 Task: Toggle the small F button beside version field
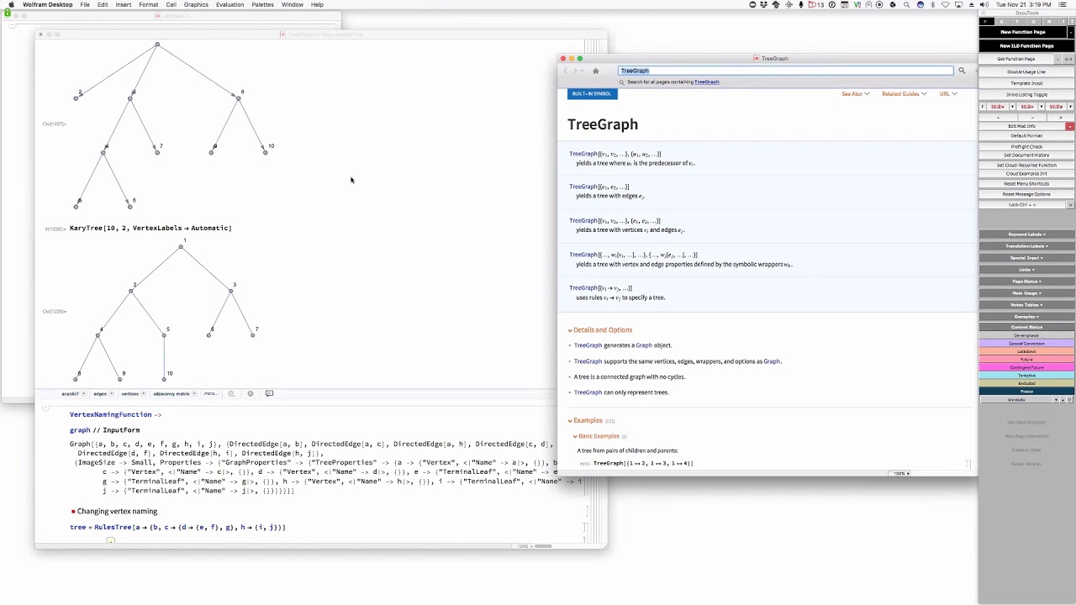(983, 107)
